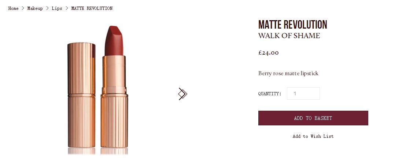Viewport: 395px width, 158px height.
Task: Click the chevron after Home breadcrumb
Action: tap(23, 8)
